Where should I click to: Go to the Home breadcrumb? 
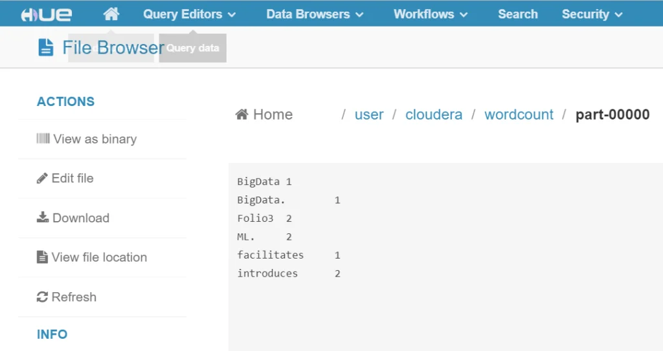click(x=264, y=114)
